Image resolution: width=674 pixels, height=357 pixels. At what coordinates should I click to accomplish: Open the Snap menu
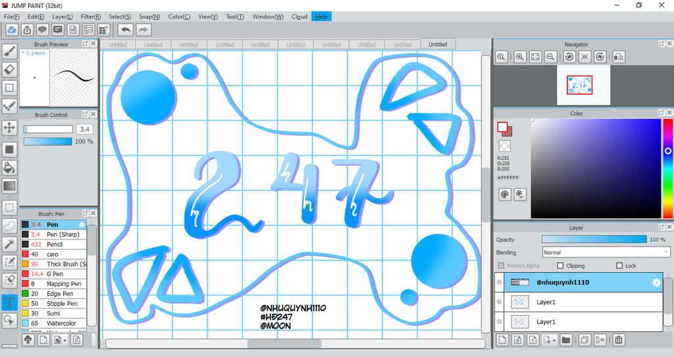149,16
